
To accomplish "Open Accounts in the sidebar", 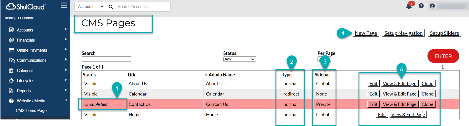I will click(x=25, y=30).
